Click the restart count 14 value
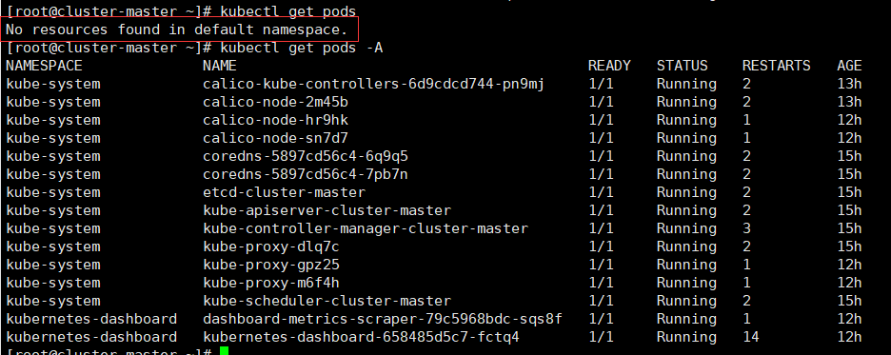 tap(751, 337)
